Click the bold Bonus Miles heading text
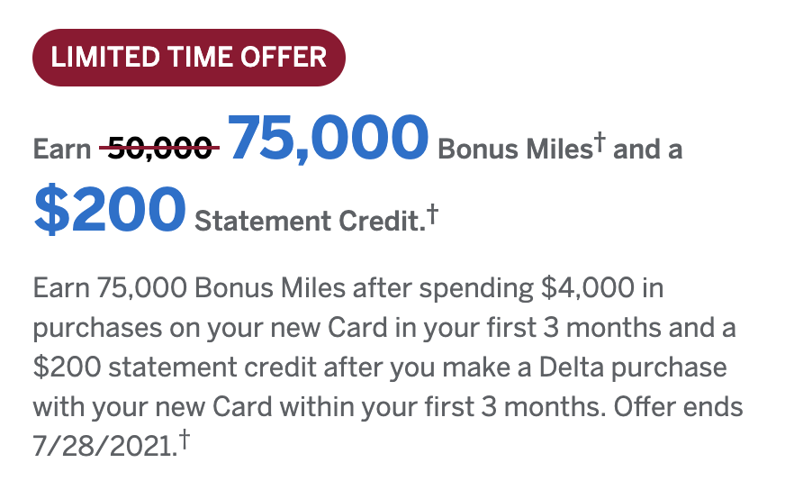 [x=512, y=149]
